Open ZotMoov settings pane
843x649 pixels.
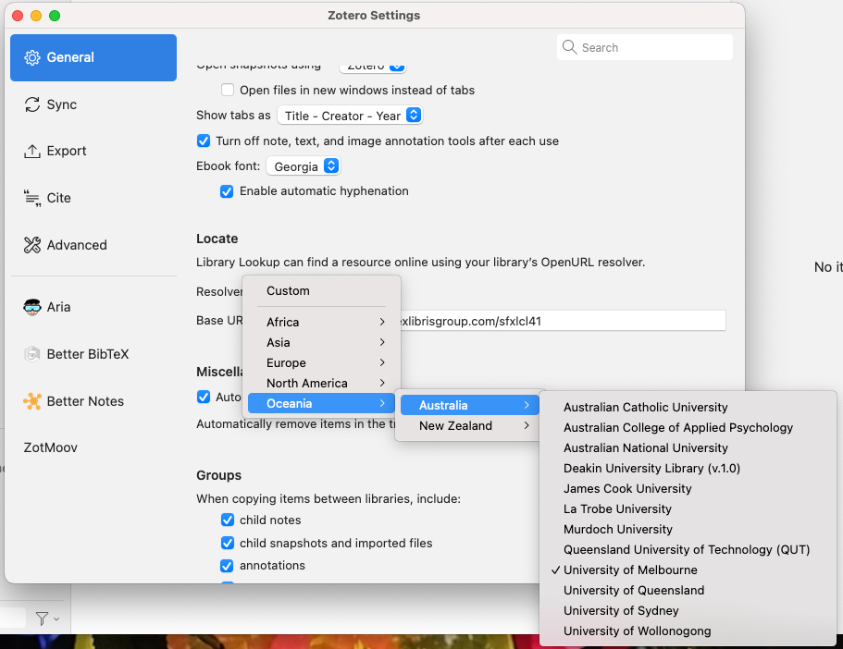coord(93,447)
